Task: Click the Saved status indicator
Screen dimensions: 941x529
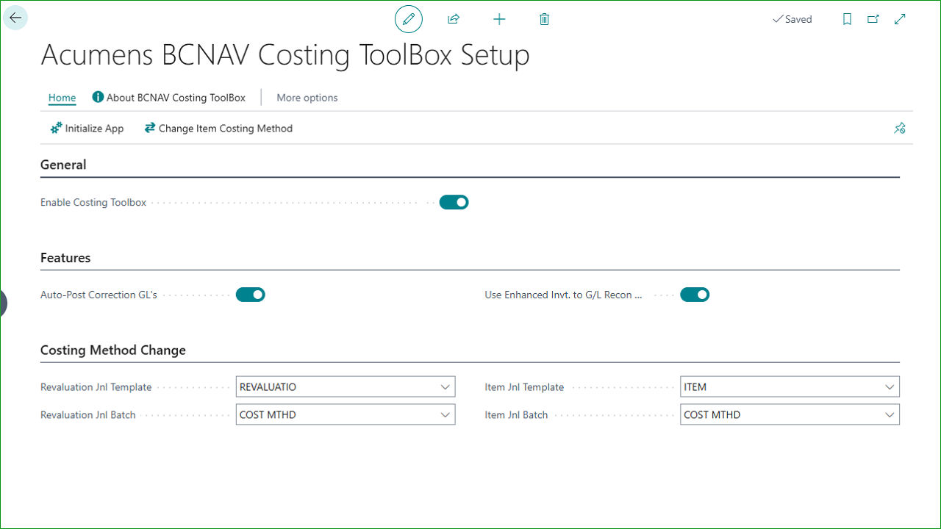Action: tap(792, 20)
